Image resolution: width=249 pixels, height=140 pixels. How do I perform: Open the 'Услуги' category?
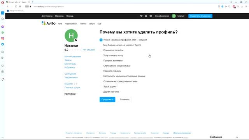point(92,24)
